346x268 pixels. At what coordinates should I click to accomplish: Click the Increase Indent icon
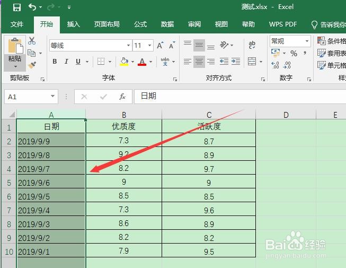click(x=236, y=62)
